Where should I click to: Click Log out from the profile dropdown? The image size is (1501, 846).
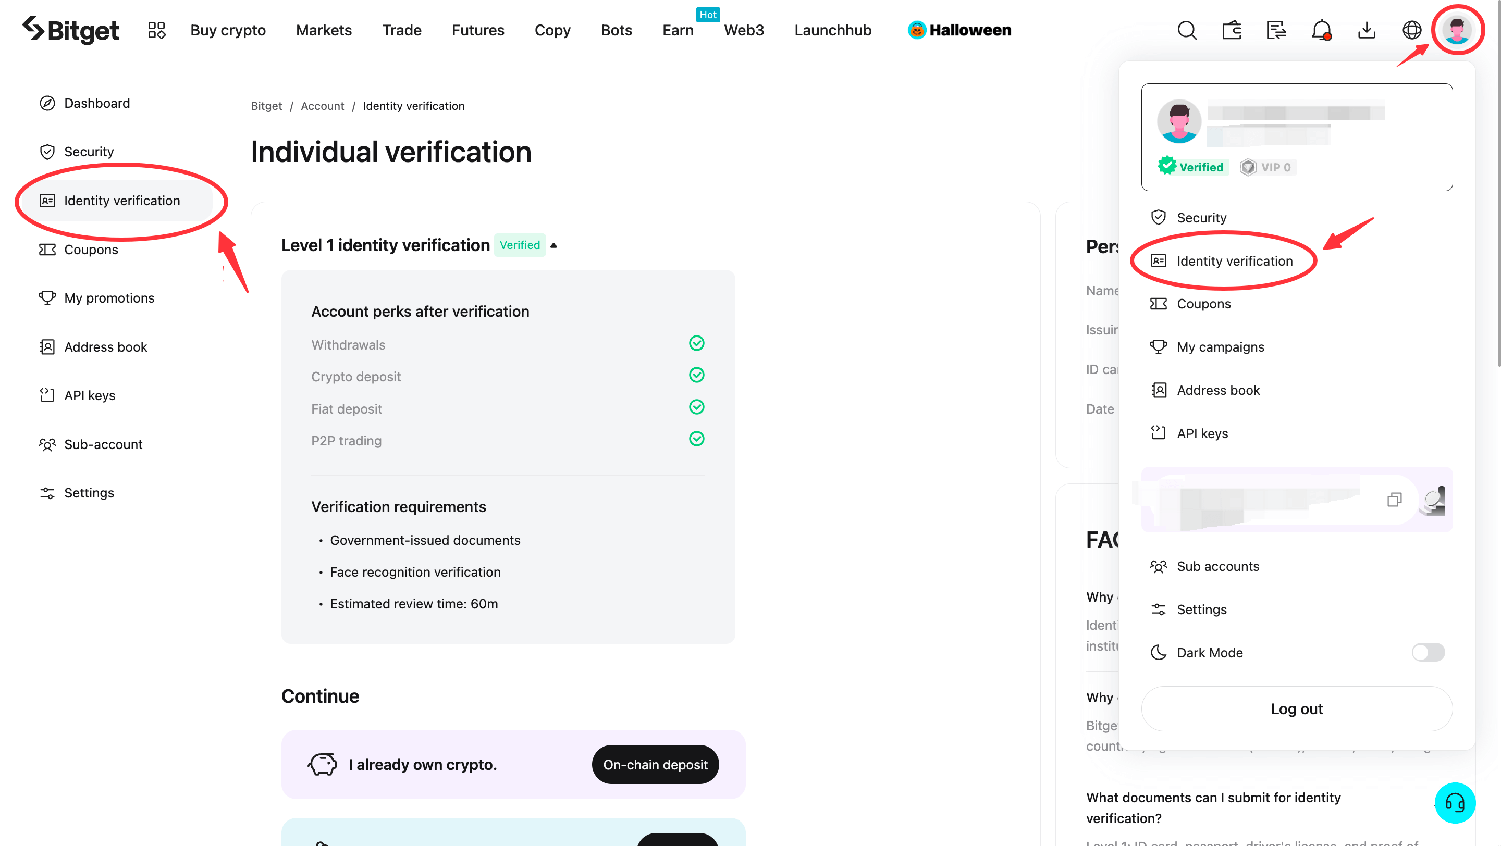pyautogui.click(x=1297, y=709)
